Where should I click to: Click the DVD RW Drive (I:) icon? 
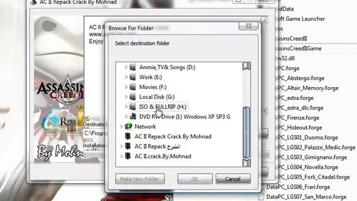coord(133,117)
